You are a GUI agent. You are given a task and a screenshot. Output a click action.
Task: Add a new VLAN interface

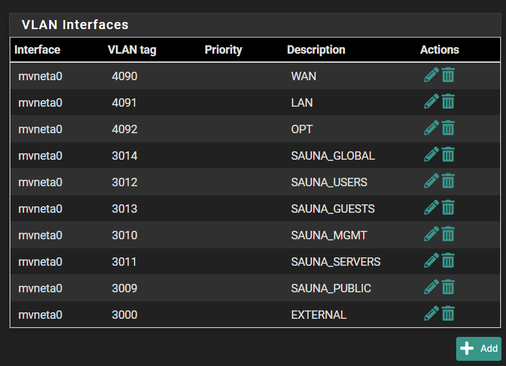479,349
